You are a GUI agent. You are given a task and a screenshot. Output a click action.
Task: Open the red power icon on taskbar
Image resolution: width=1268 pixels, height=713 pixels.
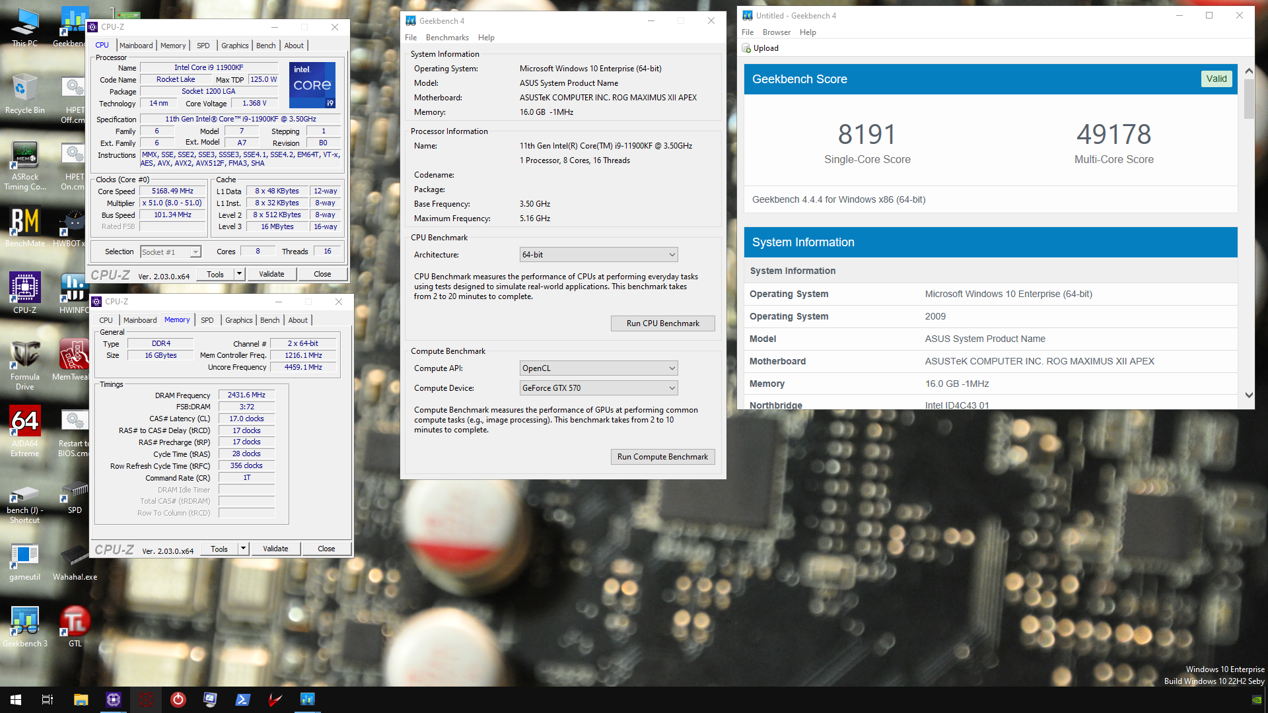click(x=178, y=699)
